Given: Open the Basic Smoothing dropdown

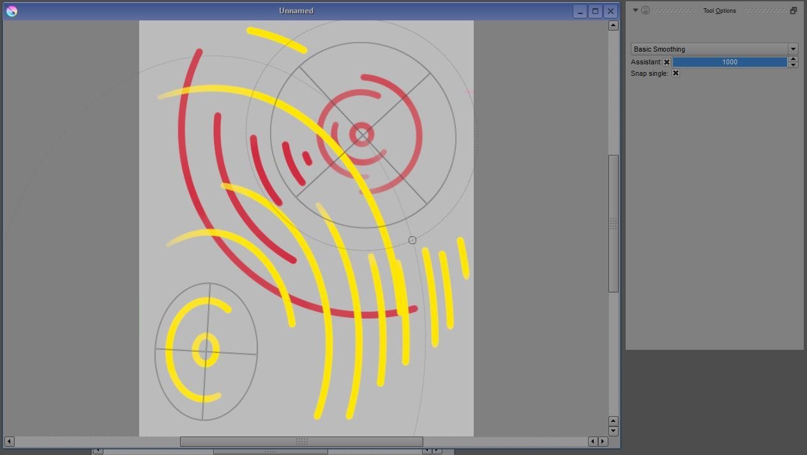Looking at the screenshot, I should point(714,49).
